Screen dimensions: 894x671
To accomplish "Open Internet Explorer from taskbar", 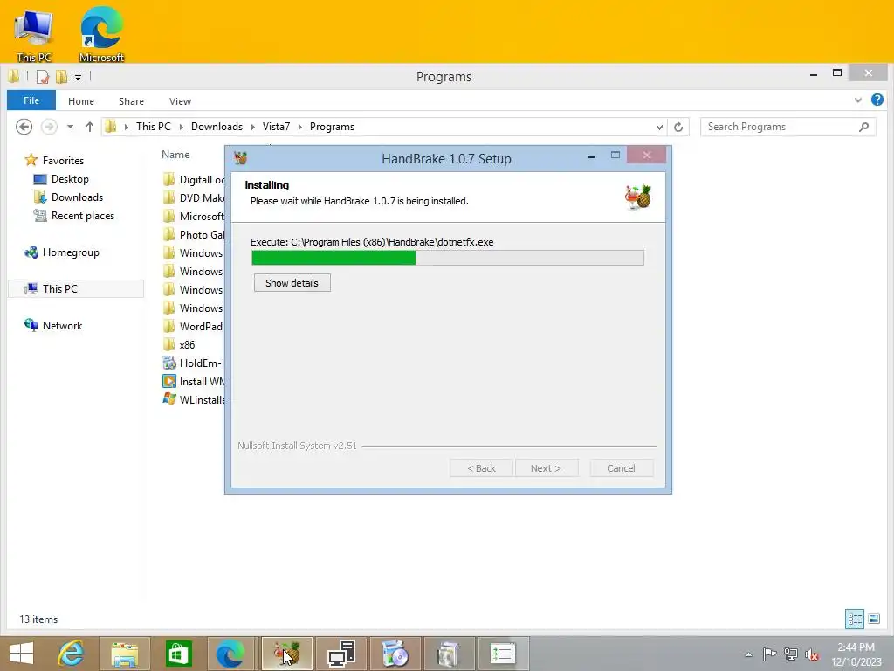I will click(71, 654).
